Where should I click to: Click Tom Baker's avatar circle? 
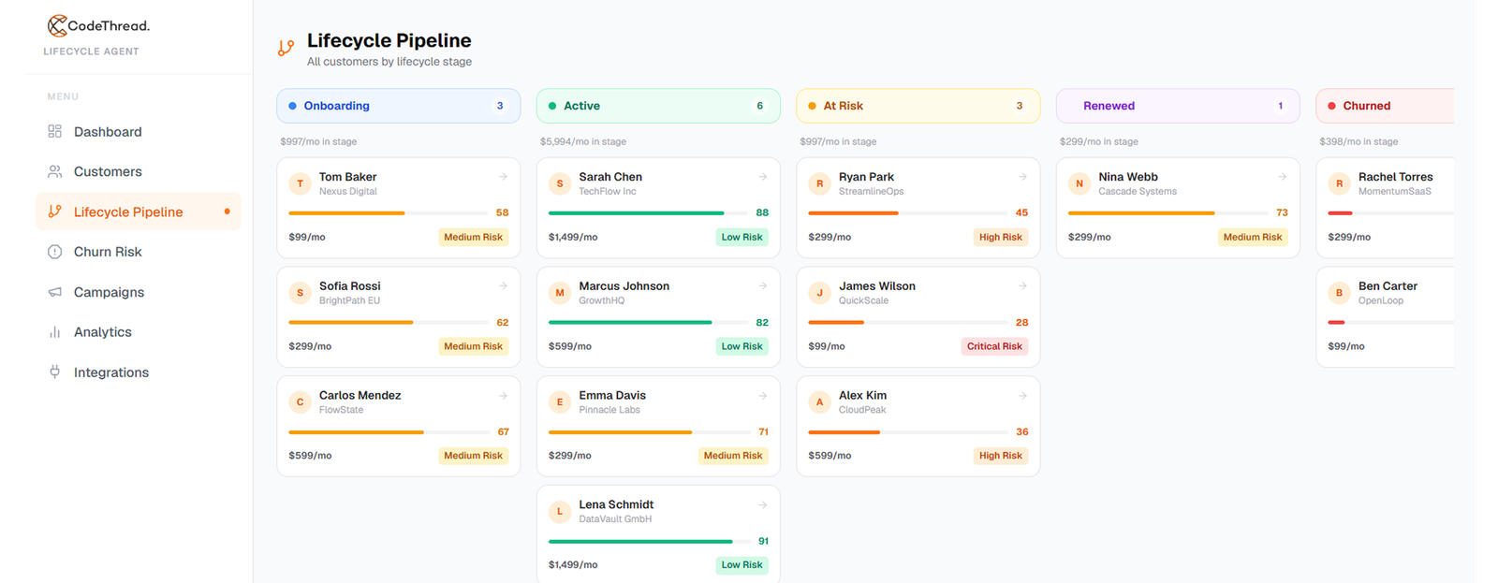click(300, 183)
